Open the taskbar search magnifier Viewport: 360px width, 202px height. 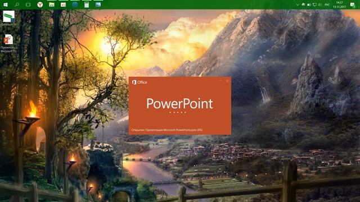pyautogui.click(x=17, y=4)
